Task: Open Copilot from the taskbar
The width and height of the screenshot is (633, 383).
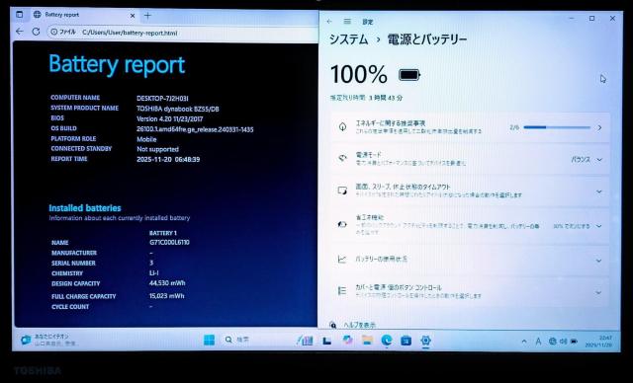Action: point(347,341)
